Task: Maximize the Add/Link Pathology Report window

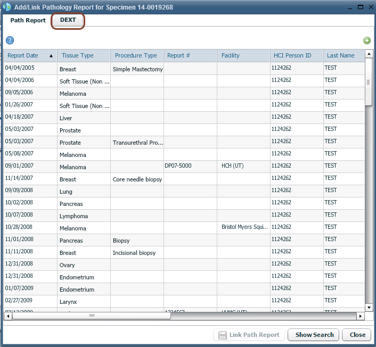Action: 361,7
